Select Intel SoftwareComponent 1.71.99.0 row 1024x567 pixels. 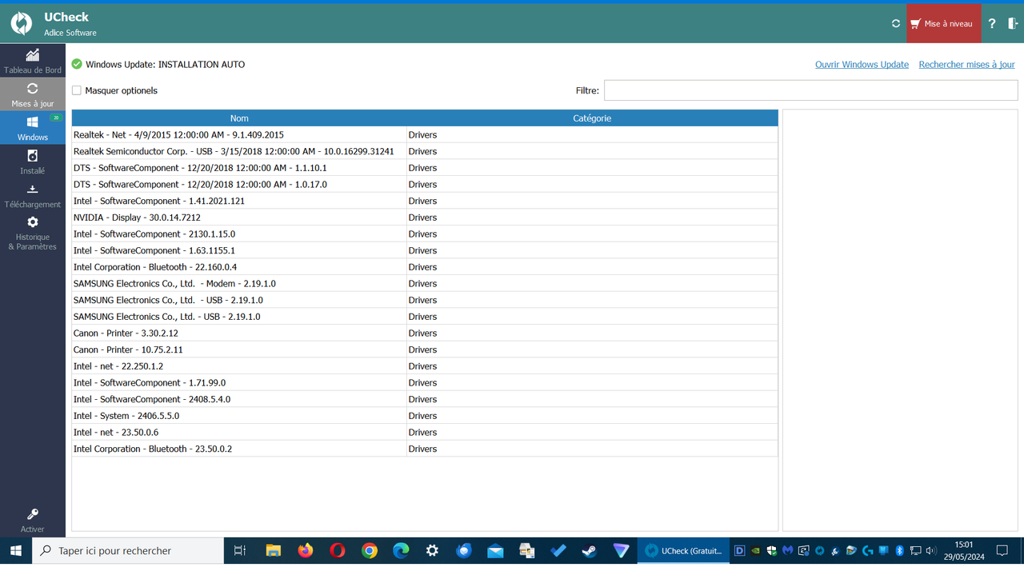point(425,383)
